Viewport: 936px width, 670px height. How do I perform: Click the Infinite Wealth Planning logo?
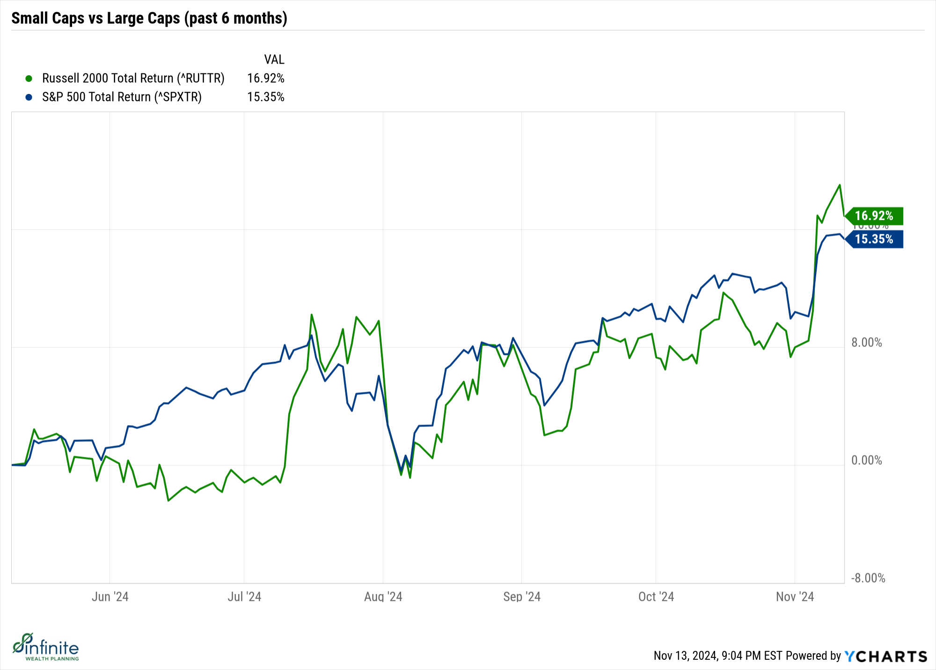tap(46, 647)
